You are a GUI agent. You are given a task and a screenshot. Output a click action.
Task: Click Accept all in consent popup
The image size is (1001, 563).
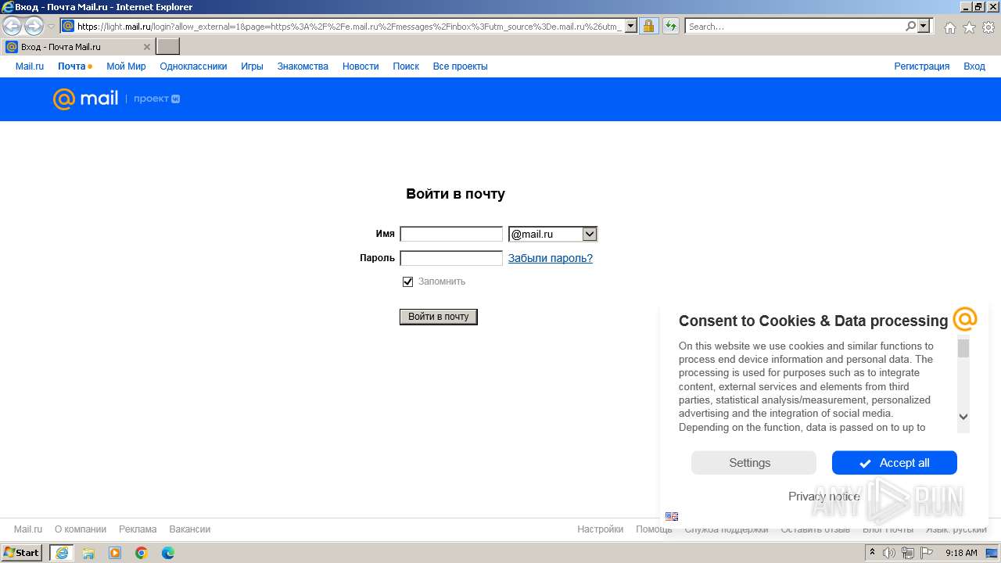click(895, 463)
